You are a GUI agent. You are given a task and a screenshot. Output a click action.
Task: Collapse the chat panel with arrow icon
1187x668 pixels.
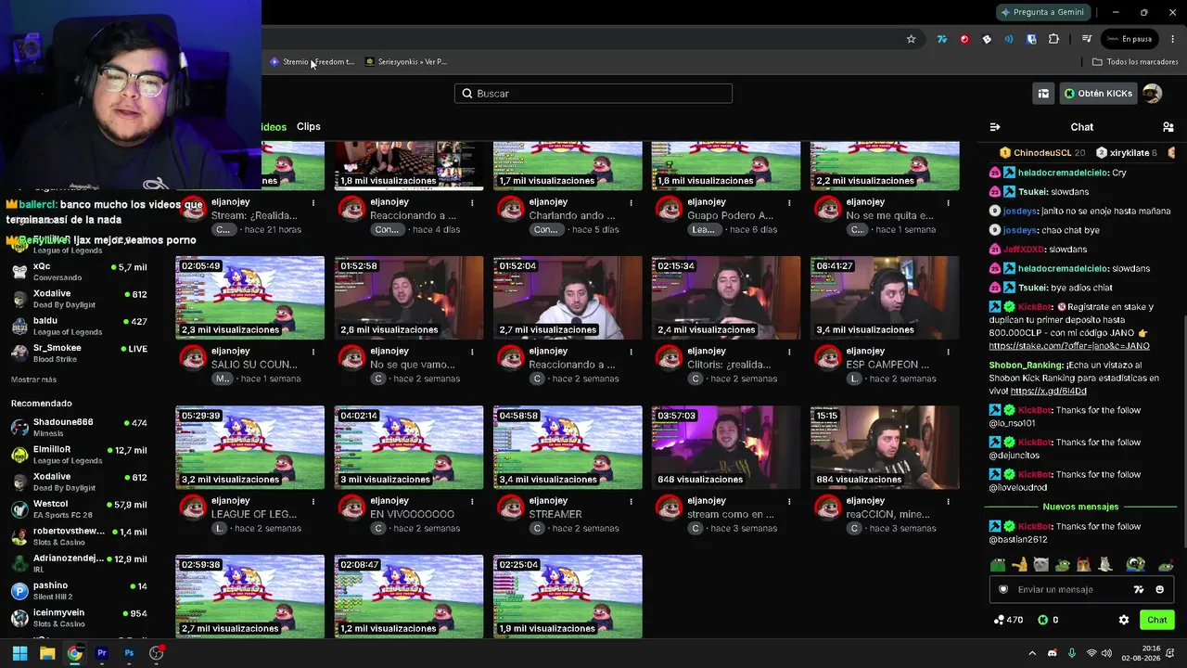tap(995, 127)
